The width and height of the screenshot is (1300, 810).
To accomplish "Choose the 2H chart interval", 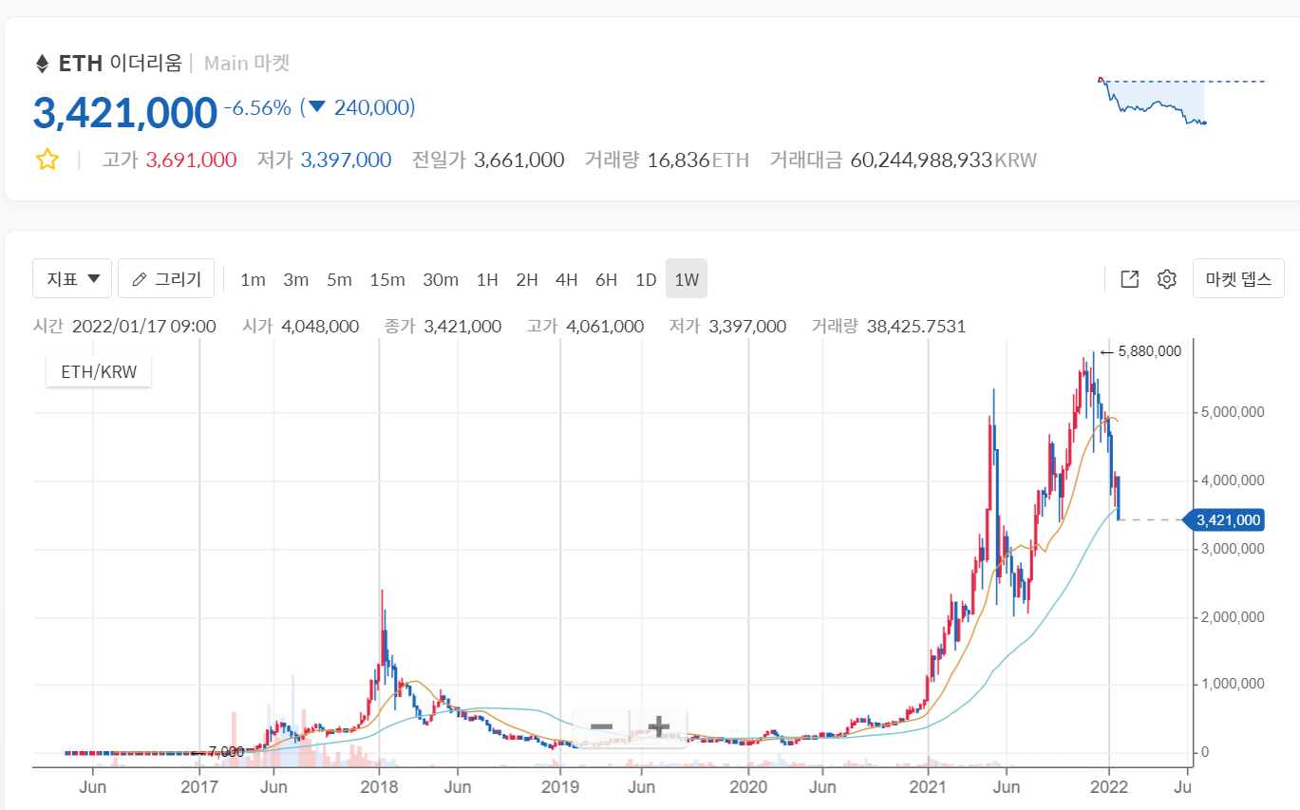I will point(527,279).
